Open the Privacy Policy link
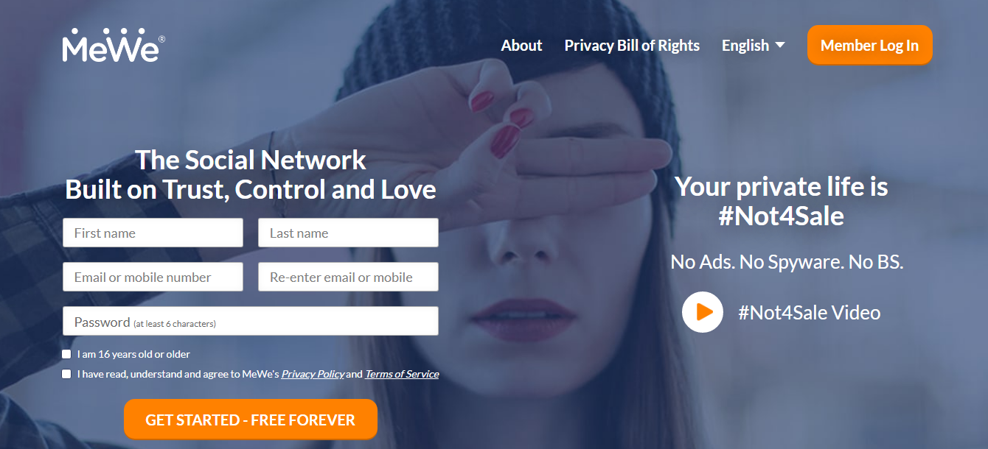This screenshot has height=449, width=988. click(313, 374)
